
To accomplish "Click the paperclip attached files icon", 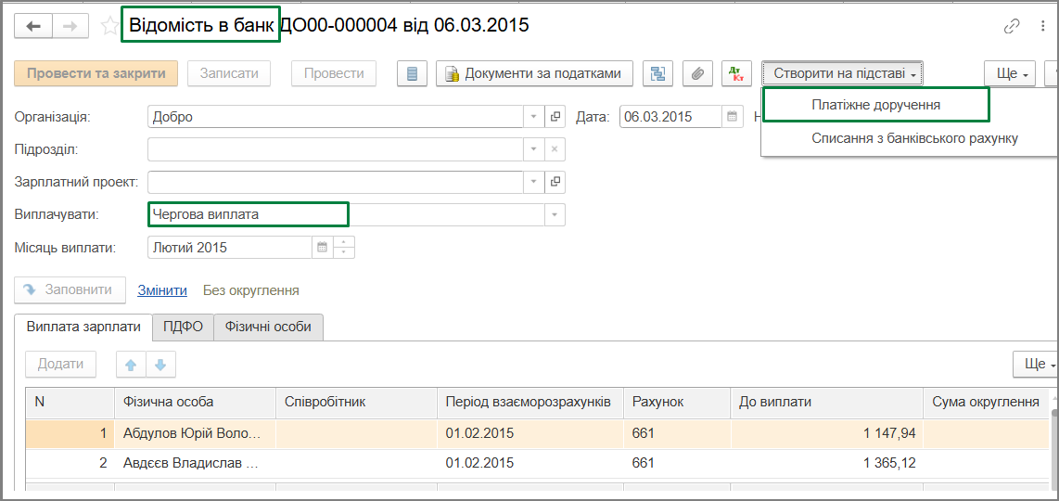I will click(697, 73).
